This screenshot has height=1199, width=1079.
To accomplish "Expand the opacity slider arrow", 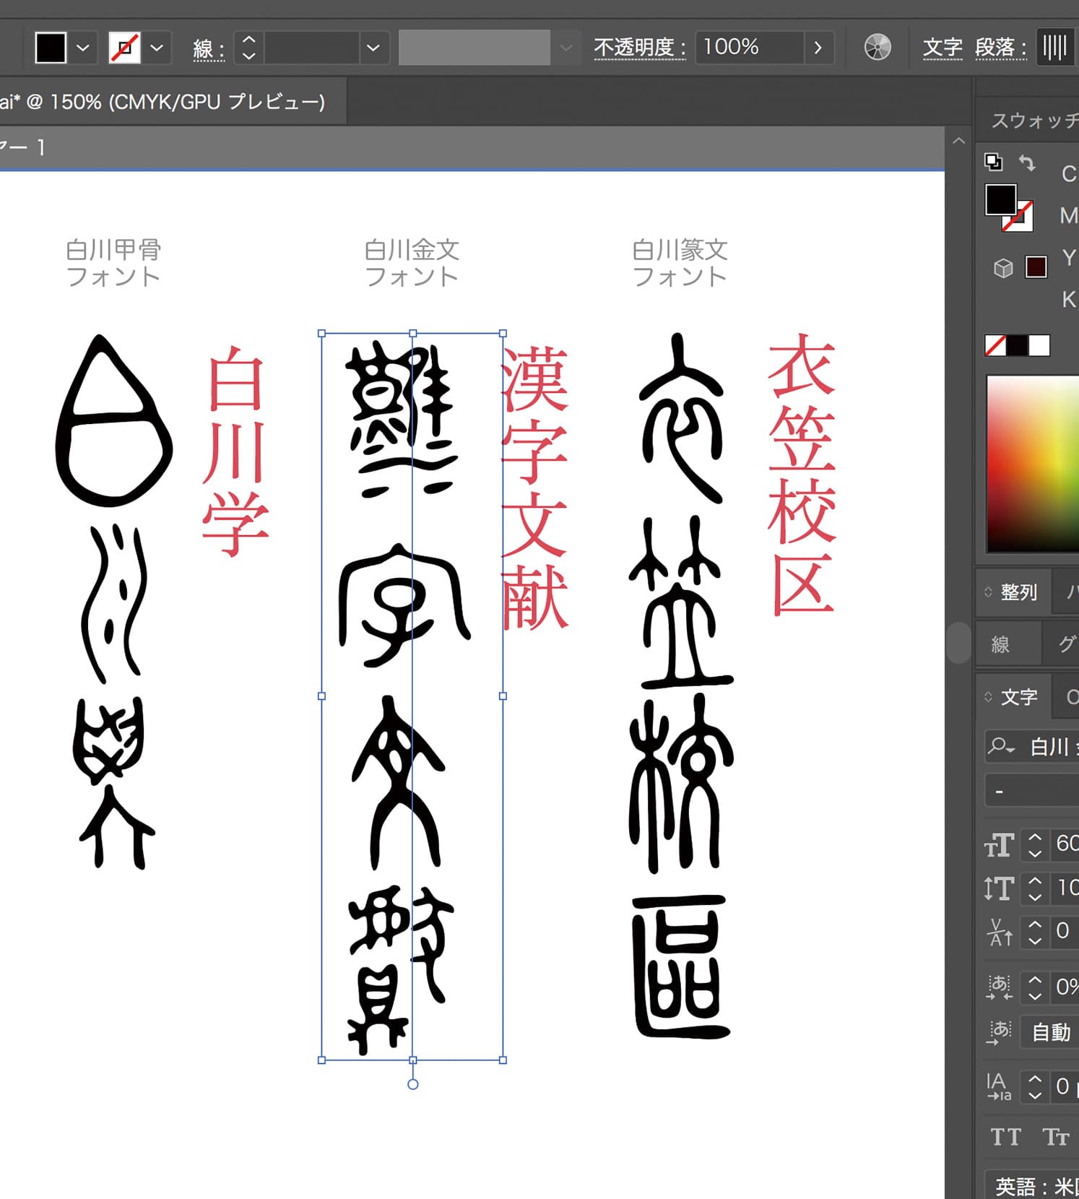I will pos(818,48).
